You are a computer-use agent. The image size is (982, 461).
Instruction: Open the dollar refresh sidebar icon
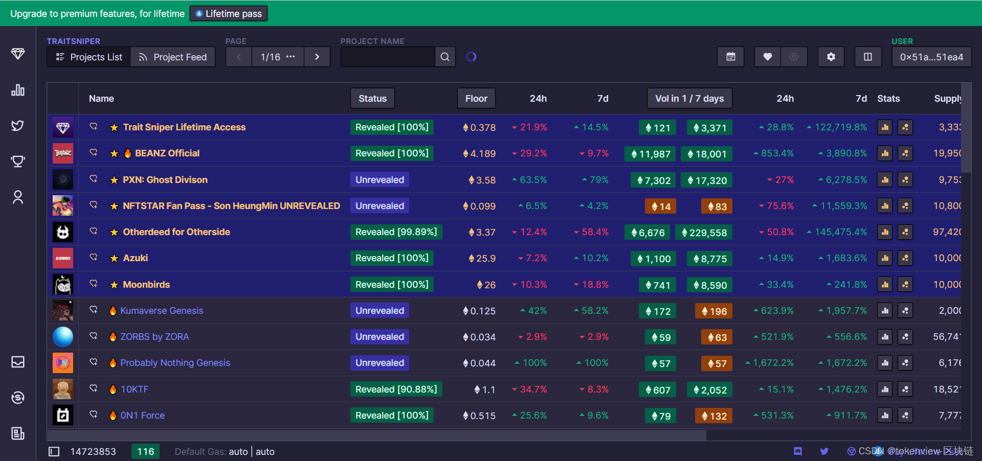[18, 398]
